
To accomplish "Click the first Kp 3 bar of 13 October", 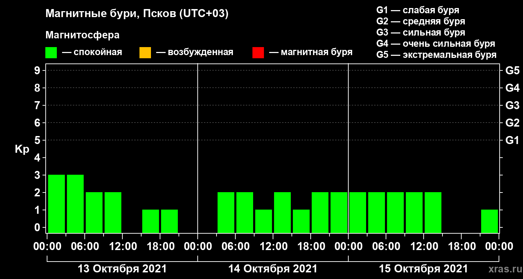I will point(56,204).
